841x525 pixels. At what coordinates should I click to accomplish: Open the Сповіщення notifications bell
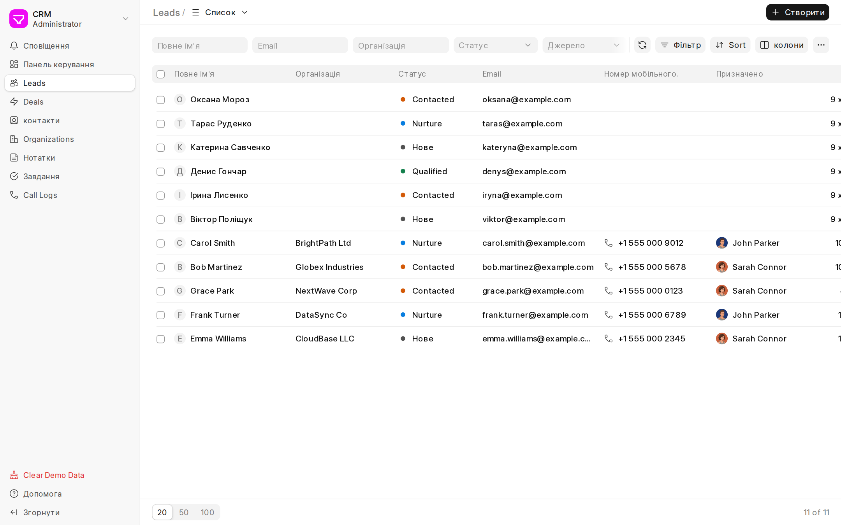click(14, 46)
